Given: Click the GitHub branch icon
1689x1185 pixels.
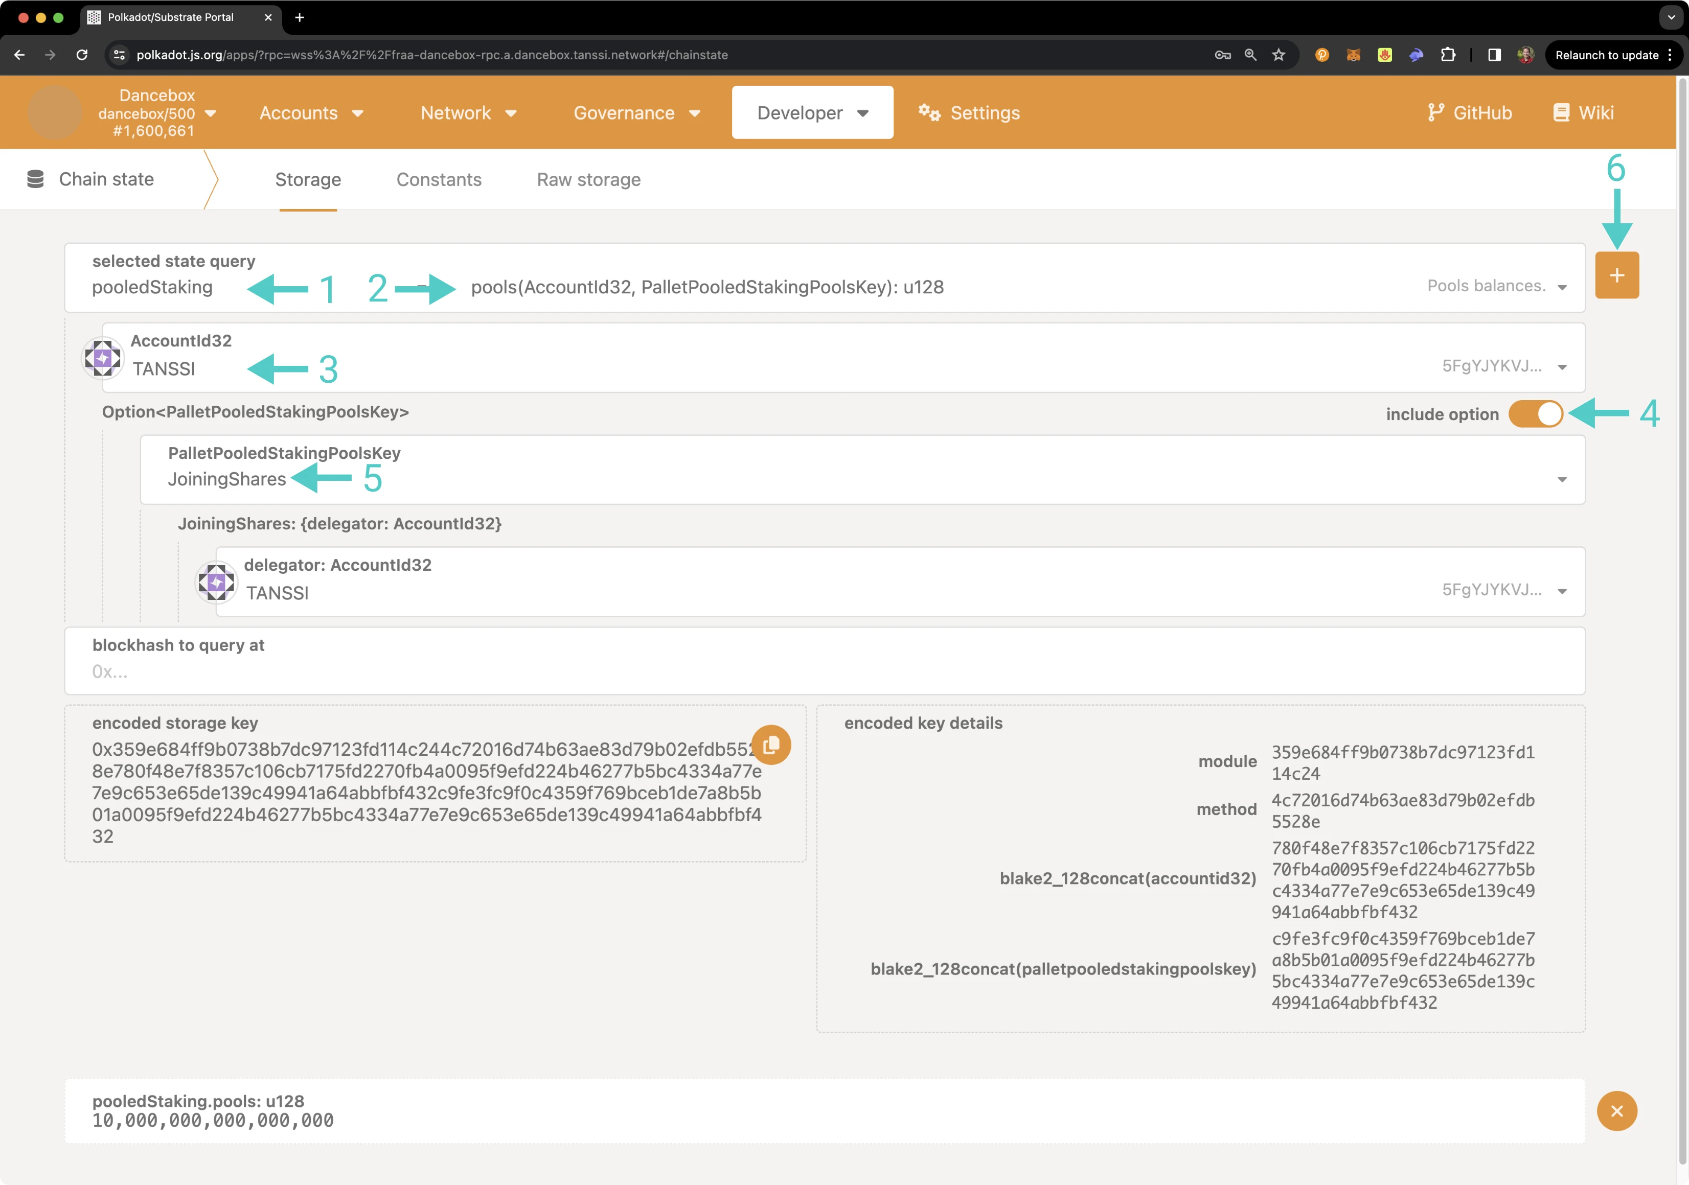Looking at the screenshot, I should point(1435,112).
